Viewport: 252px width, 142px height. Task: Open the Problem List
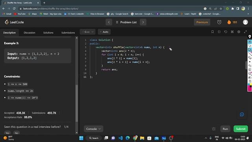point(126,22)
